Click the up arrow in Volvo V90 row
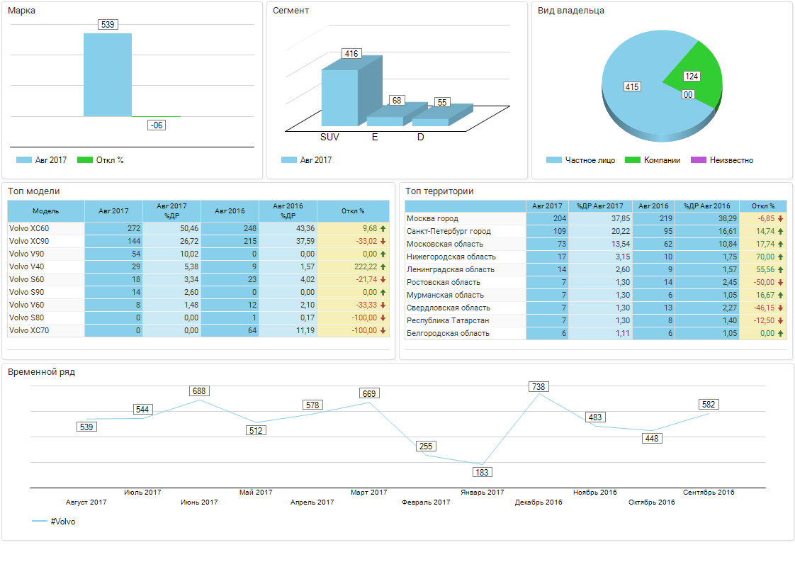 (x=383, y=254)
